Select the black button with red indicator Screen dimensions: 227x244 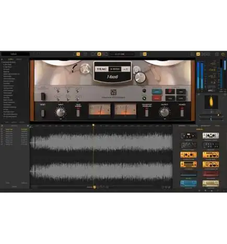pyautogui.click(x=170, y=92)
